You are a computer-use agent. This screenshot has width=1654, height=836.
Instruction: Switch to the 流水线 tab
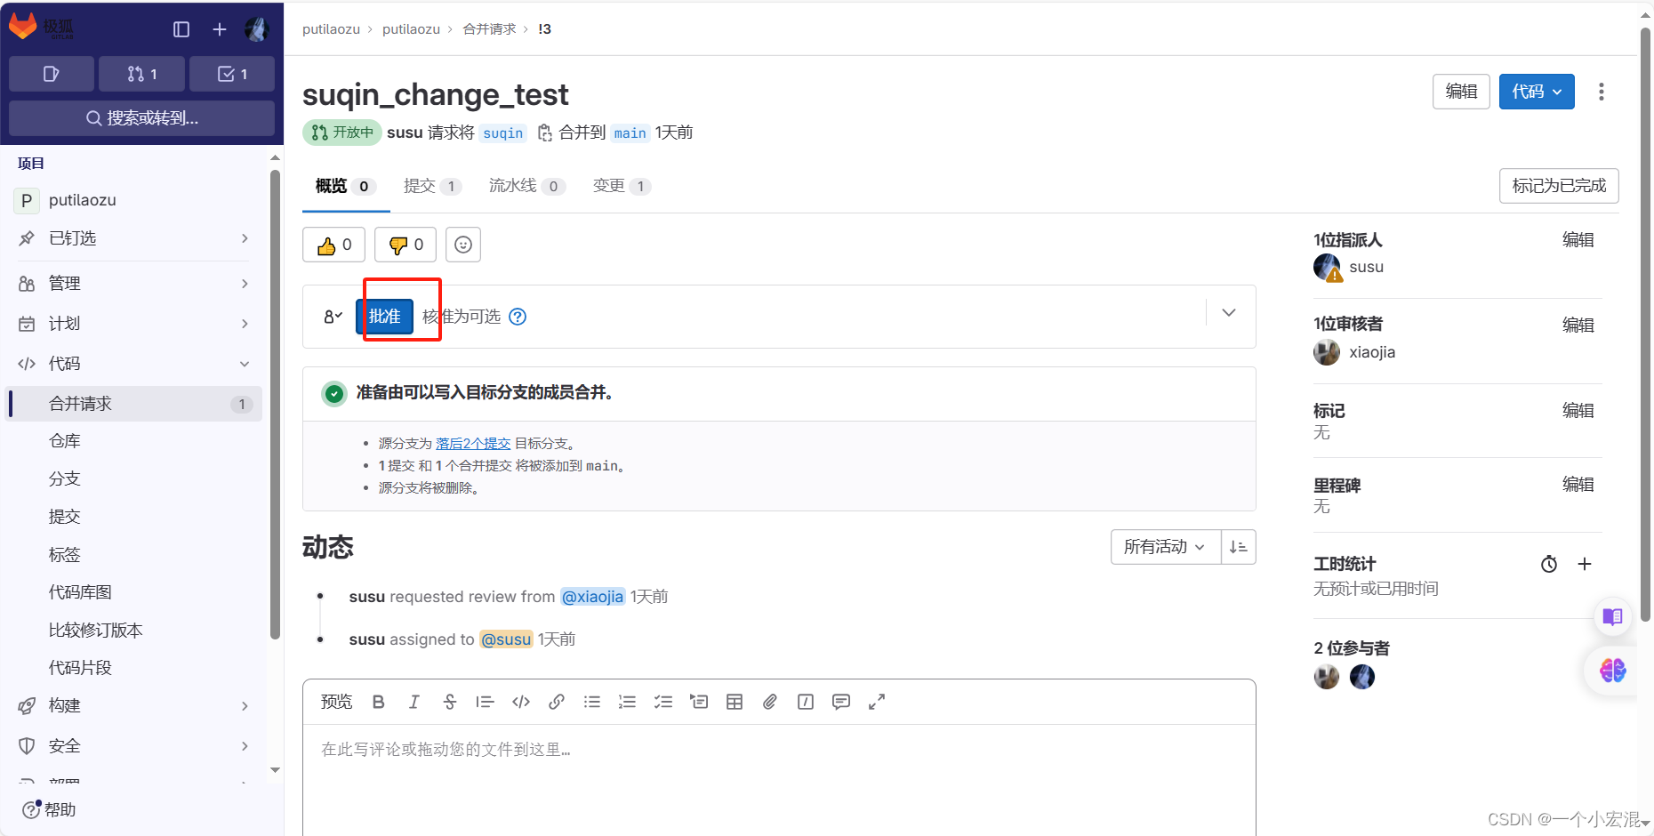[x=526, y=186]
